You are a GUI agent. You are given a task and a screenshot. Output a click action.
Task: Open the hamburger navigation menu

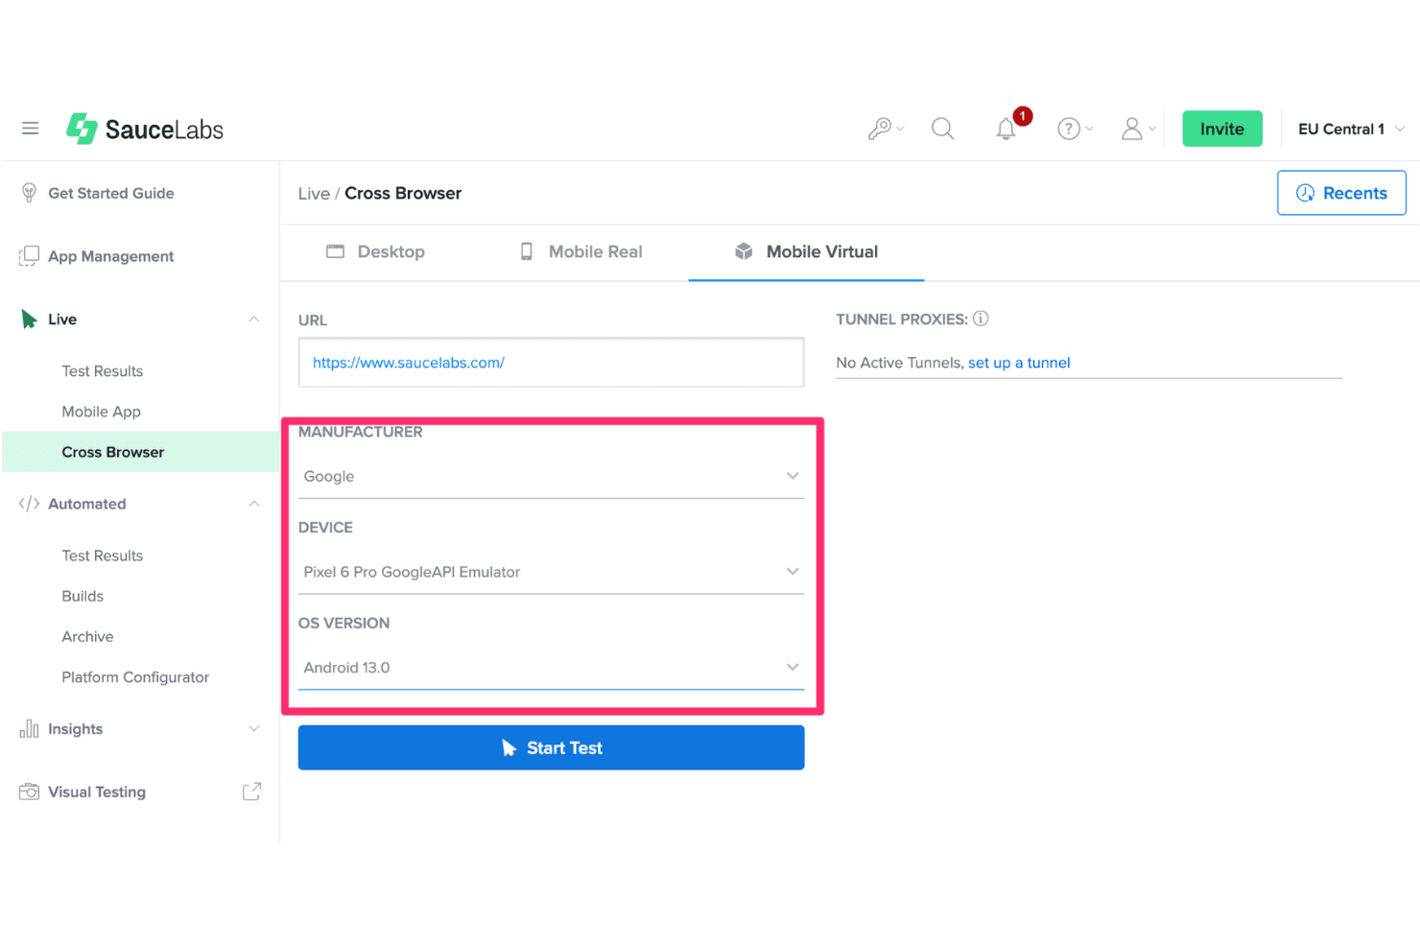pos(31,129)
